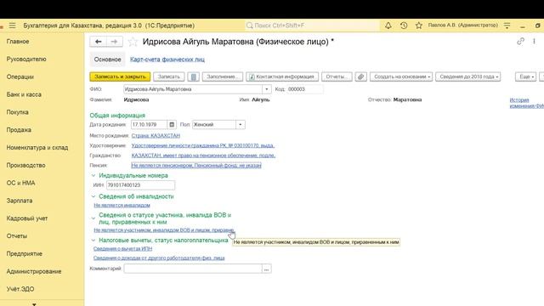Open the comment ellipsis button
544x306 pixels.
pos(266,269)
